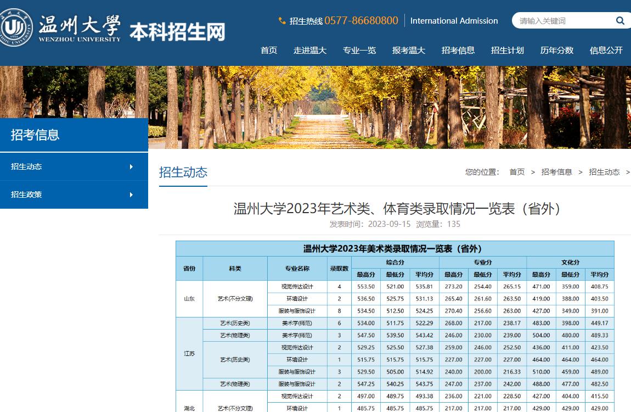Viewport: 631px width, 412px height.
Task: Click the view count 135
Action: point(454,224)
